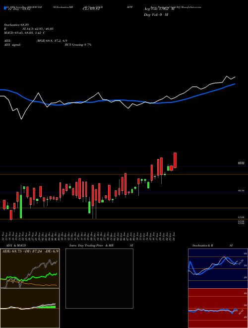This screenshot has width=248, height=328.
Task: Open the ADX indicator sub-chart
Action: pyautogui.click(x=30, y=268)
